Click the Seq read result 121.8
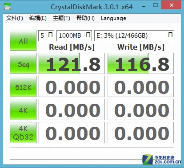The image size is (184, 168). 72,63
